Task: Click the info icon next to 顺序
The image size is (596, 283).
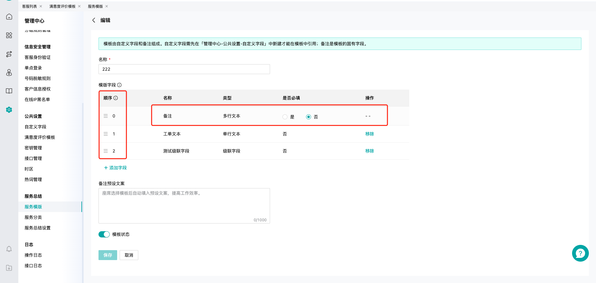Action: 116,98
